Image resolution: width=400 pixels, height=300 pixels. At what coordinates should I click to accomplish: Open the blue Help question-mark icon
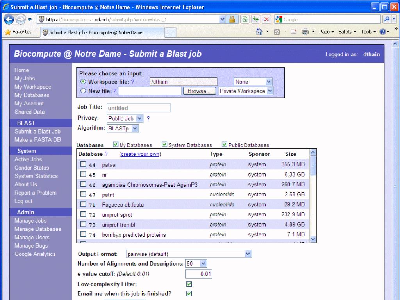383,32
